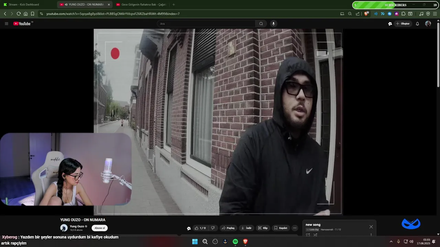This screenshot has width=440, height=247.
Task: Click the video player area
Action: (x=218, y=122)
